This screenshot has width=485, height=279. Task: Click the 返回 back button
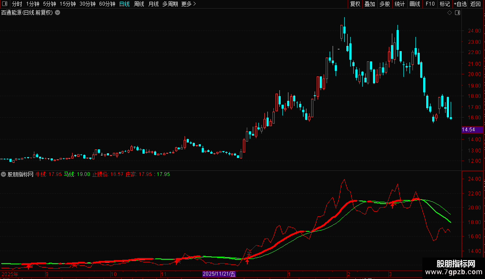(476, 4)
